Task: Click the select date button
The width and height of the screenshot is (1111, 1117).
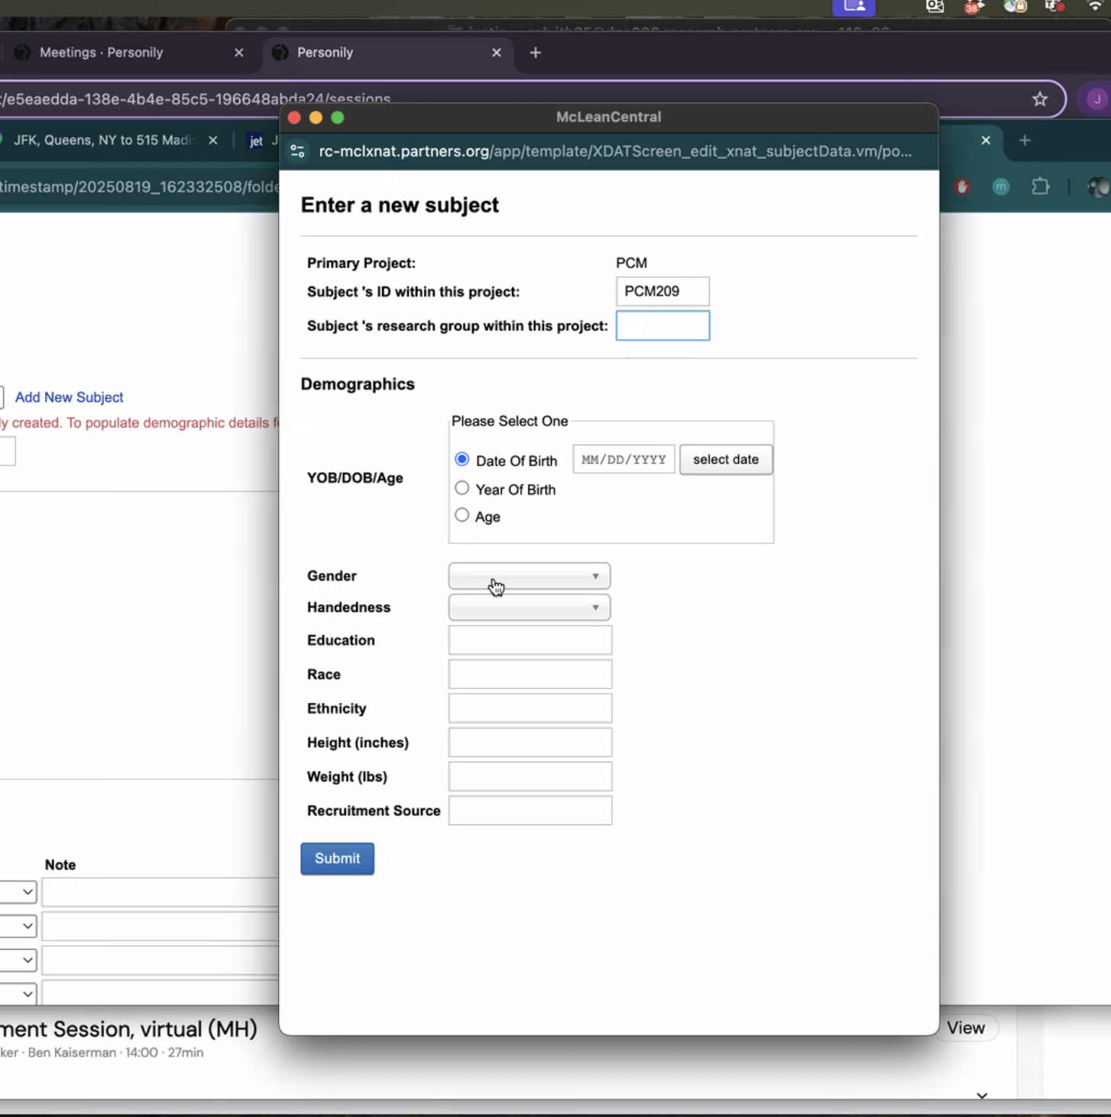Action: point(726,459)
